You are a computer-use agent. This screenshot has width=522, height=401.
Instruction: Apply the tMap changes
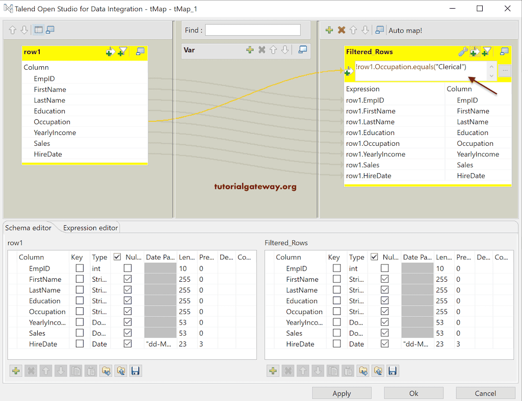[342, 393]
